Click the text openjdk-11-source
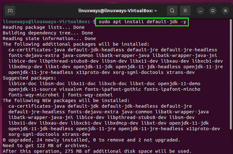Viewport: 233px width, 154px height. pyautogui.click(x=32, y=89)
